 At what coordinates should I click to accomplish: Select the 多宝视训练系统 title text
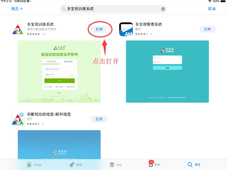[40, 24]
